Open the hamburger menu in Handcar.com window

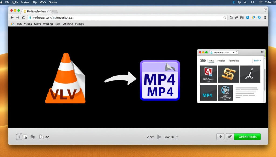click(262, 52)
